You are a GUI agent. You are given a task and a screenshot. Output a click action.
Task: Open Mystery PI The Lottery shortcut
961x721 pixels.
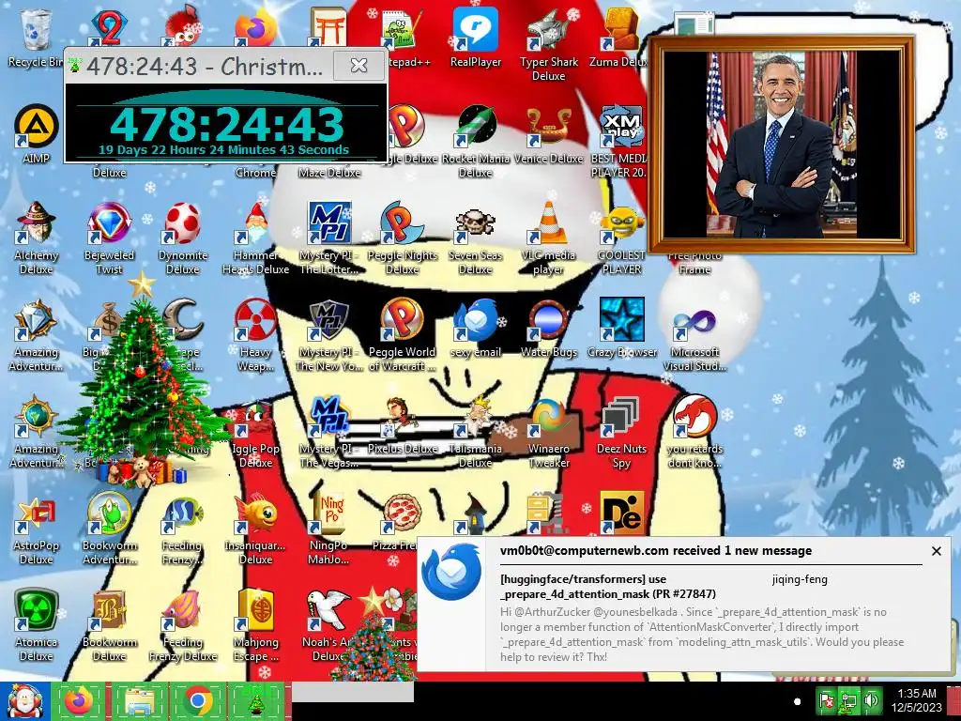[x=328, y=238]
